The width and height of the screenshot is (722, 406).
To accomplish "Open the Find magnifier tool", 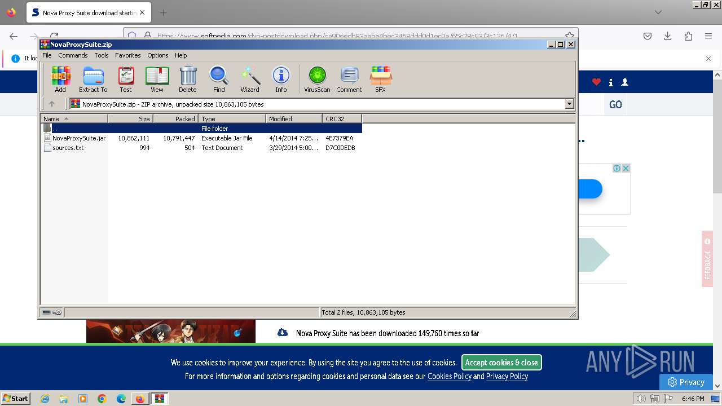I will coord(219,80).
